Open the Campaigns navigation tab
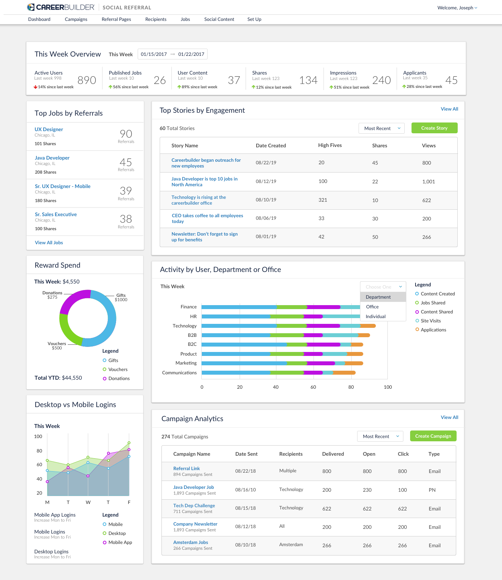The image size is (502, 580). (x=76, y=19)
